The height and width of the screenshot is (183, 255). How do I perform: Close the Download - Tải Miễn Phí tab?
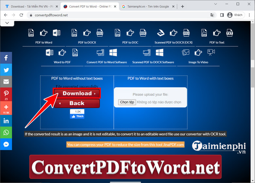point(57,6)
